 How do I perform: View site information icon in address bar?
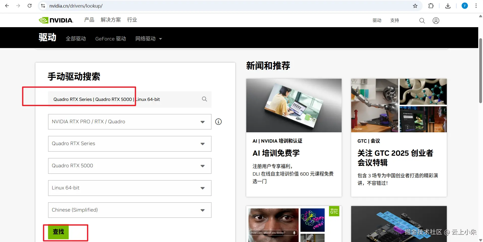(x=43, y=6)
